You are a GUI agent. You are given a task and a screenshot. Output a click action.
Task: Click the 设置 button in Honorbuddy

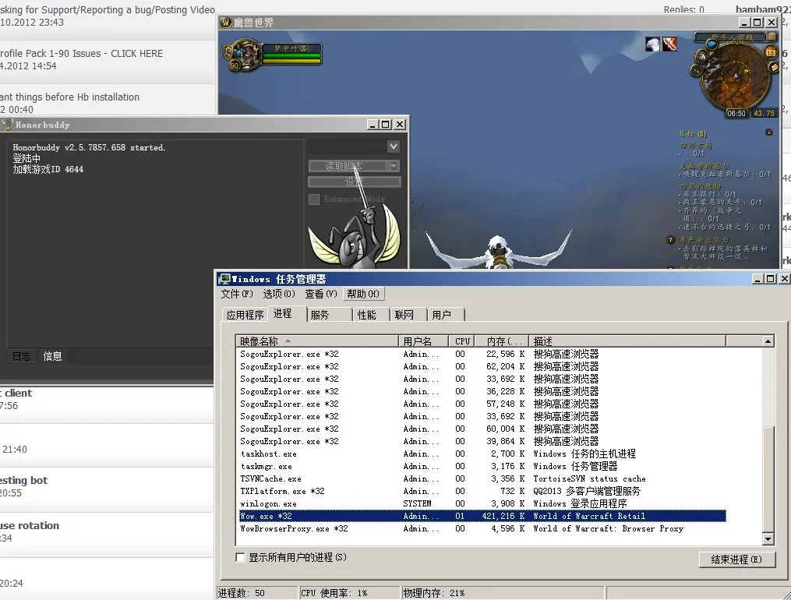point(354,182)
